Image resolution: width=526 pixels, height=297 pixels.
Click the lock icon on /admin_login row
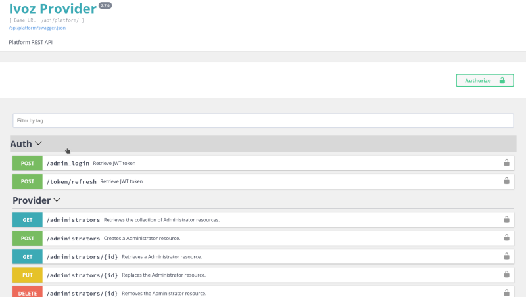click(x=506, y=162)
